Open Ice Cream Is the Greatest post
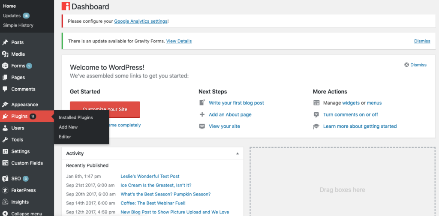The width and height of the screenshot is (439, 216). coord(156,185)
